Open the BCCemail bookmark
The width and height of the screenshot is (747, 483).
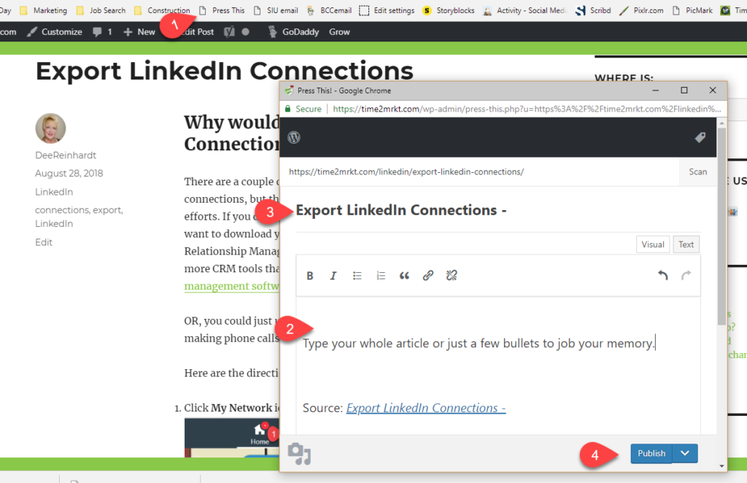[x=329, y=10]
